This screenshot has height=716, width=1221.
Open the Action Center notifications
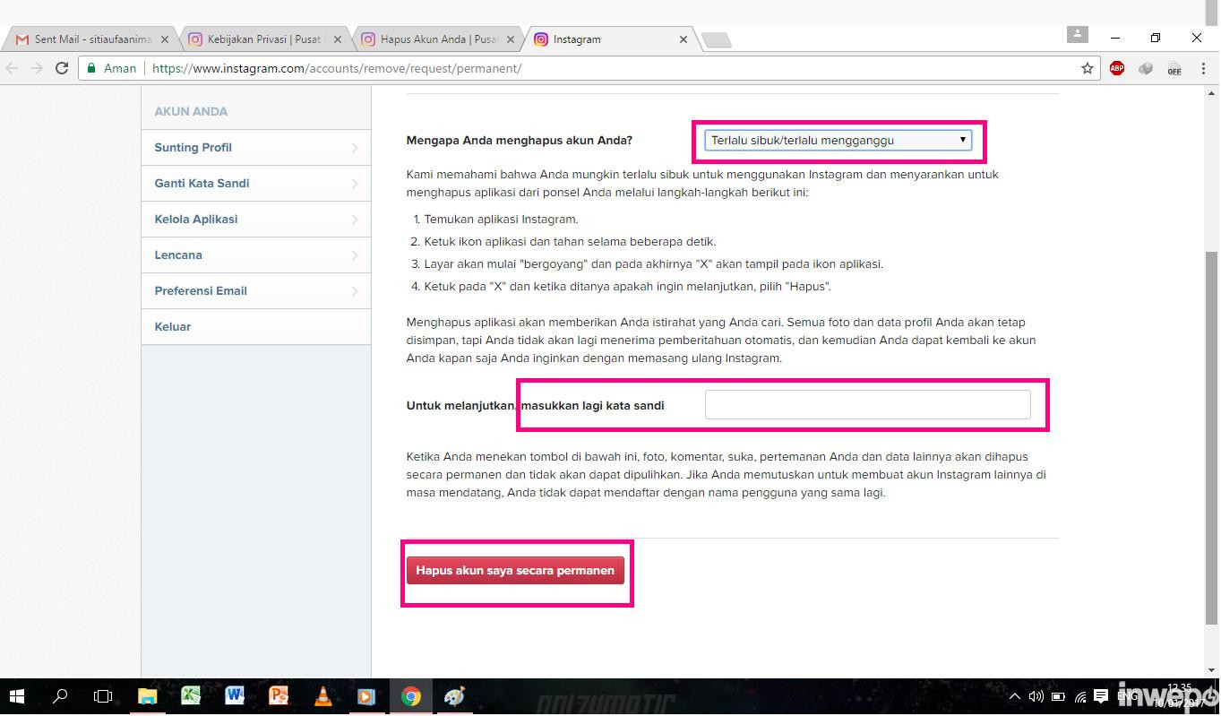[1101, 696]
